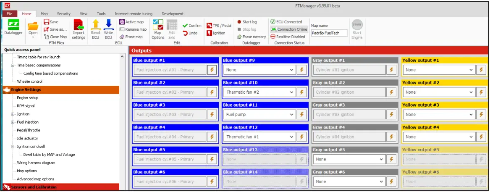Screen dimensions: 490x192
Task: Open Yellow output #4 dropdown
Action: (x=439, y=137)
